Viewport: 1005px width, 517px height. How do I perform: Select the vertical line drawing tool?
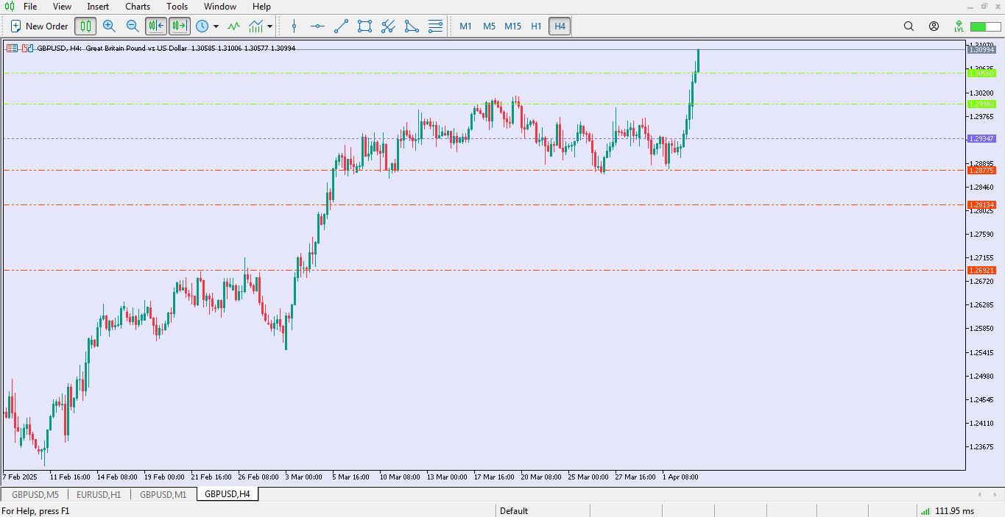295,26
